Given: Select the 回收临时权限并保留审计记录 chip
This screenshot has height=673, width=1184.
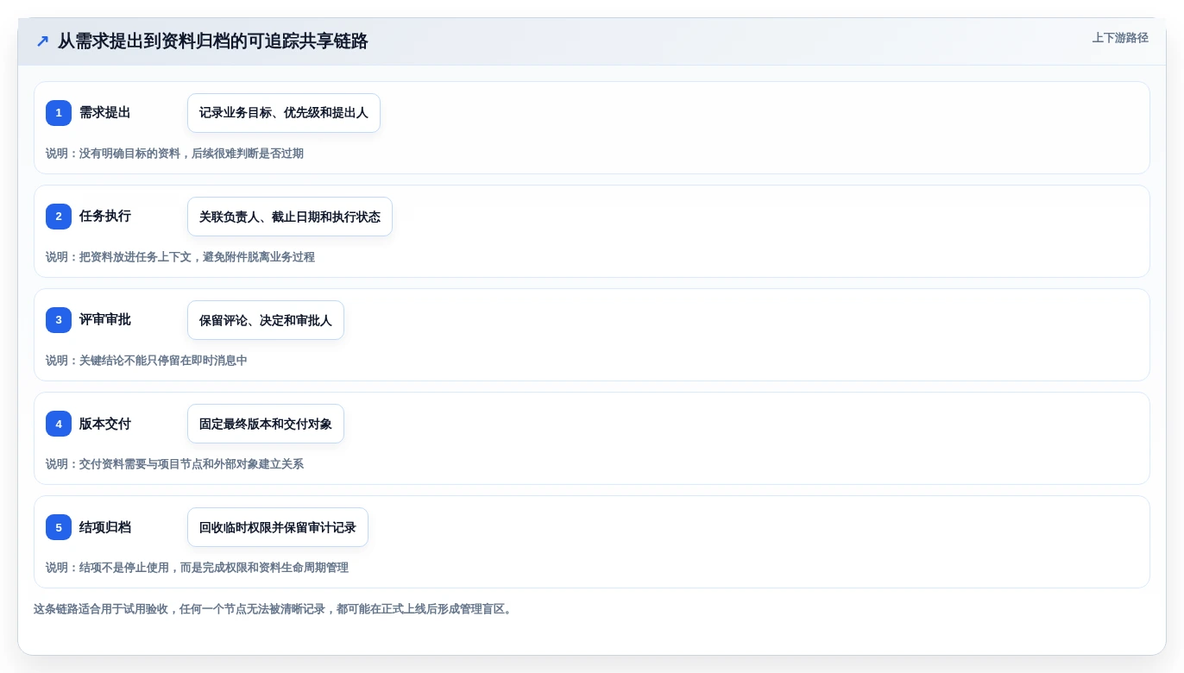Looking at the screenshot, I should coord(278,527).
